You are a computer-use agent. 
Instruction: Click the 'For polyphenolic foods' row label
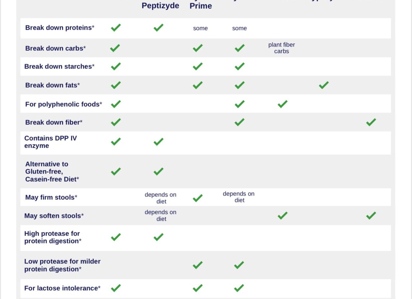click(x=64, y=104)
